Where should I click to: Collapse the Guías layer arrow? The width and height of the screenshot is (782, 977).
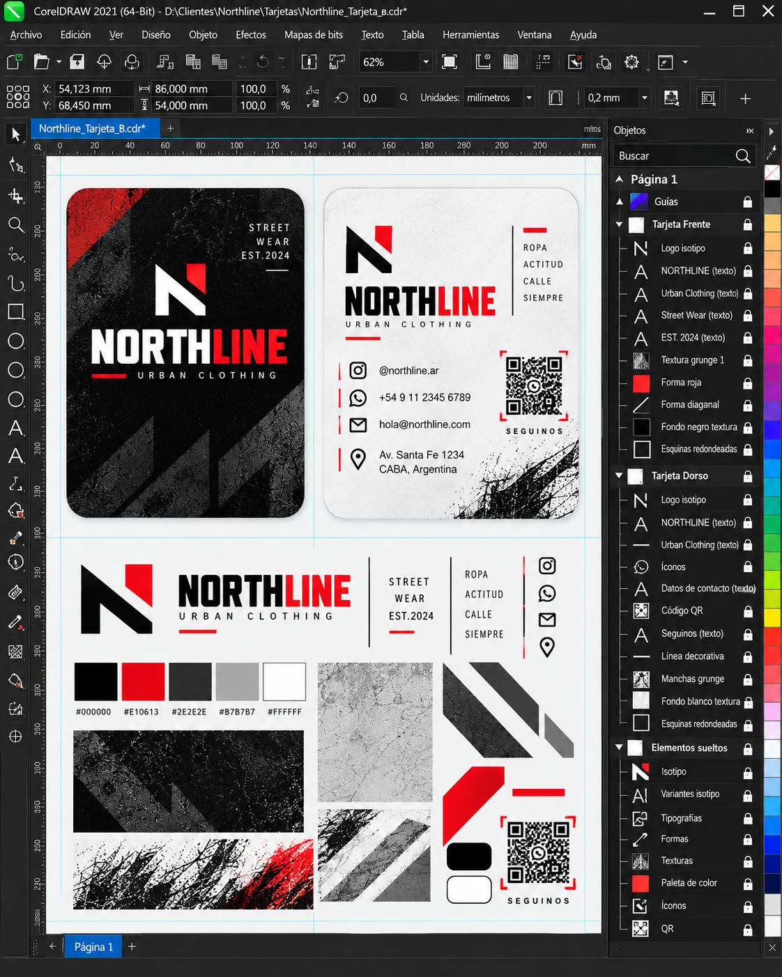coord(619,201)
